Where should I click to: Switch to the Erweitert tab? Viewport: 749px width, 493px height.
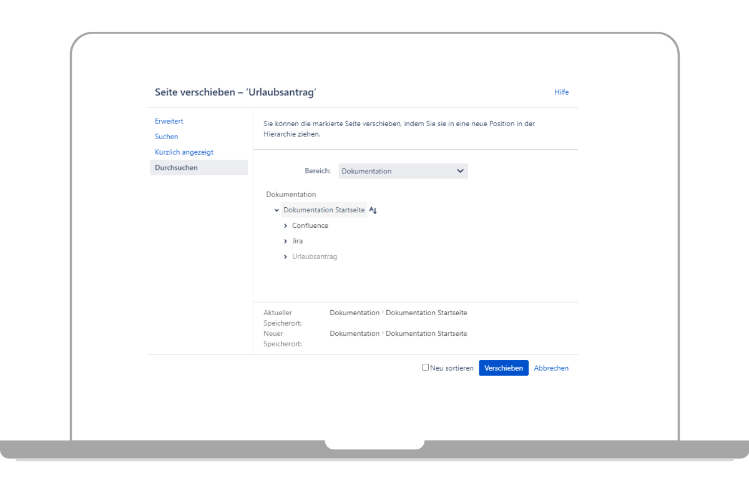click(169, 121)
